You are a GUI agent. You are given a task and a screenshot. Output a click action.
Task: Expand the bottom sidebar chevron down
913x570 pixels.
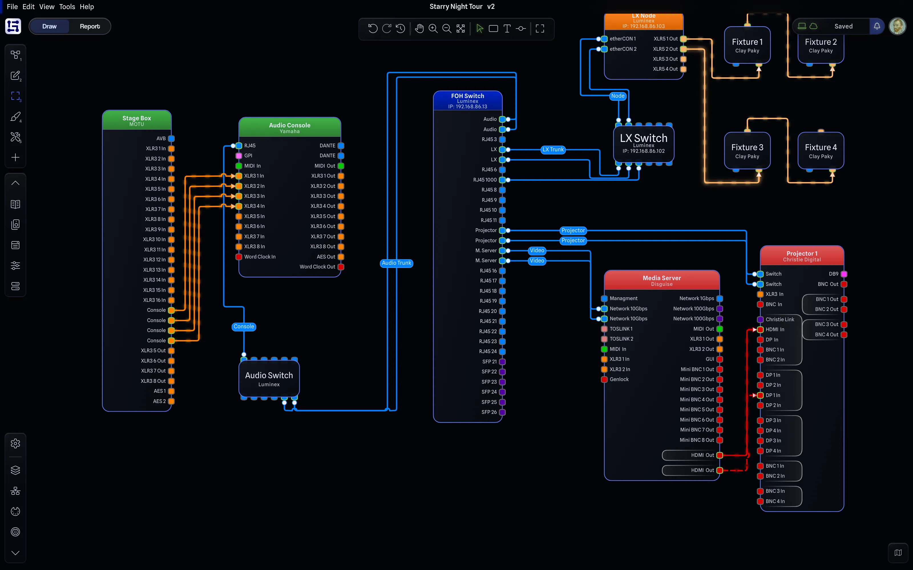click(15, 553)
